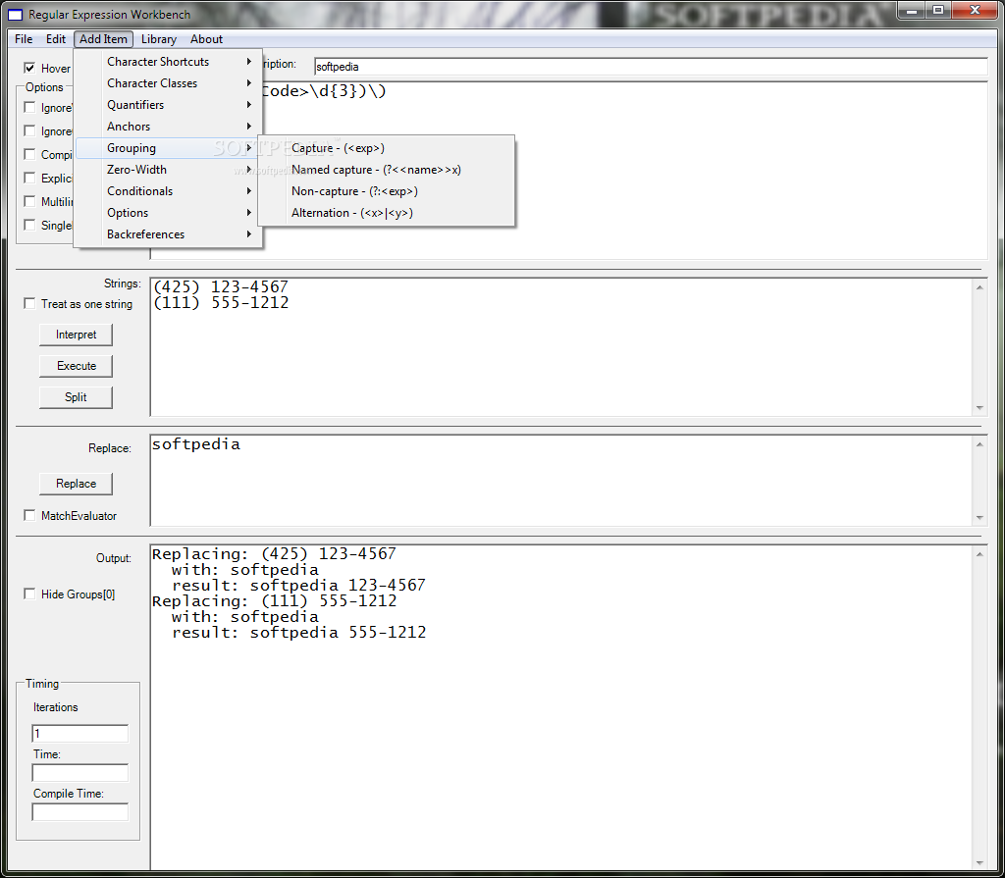Click the down arrow of Output scrollbar
This screenshot has height=878, width=1005.
point(979,862)
